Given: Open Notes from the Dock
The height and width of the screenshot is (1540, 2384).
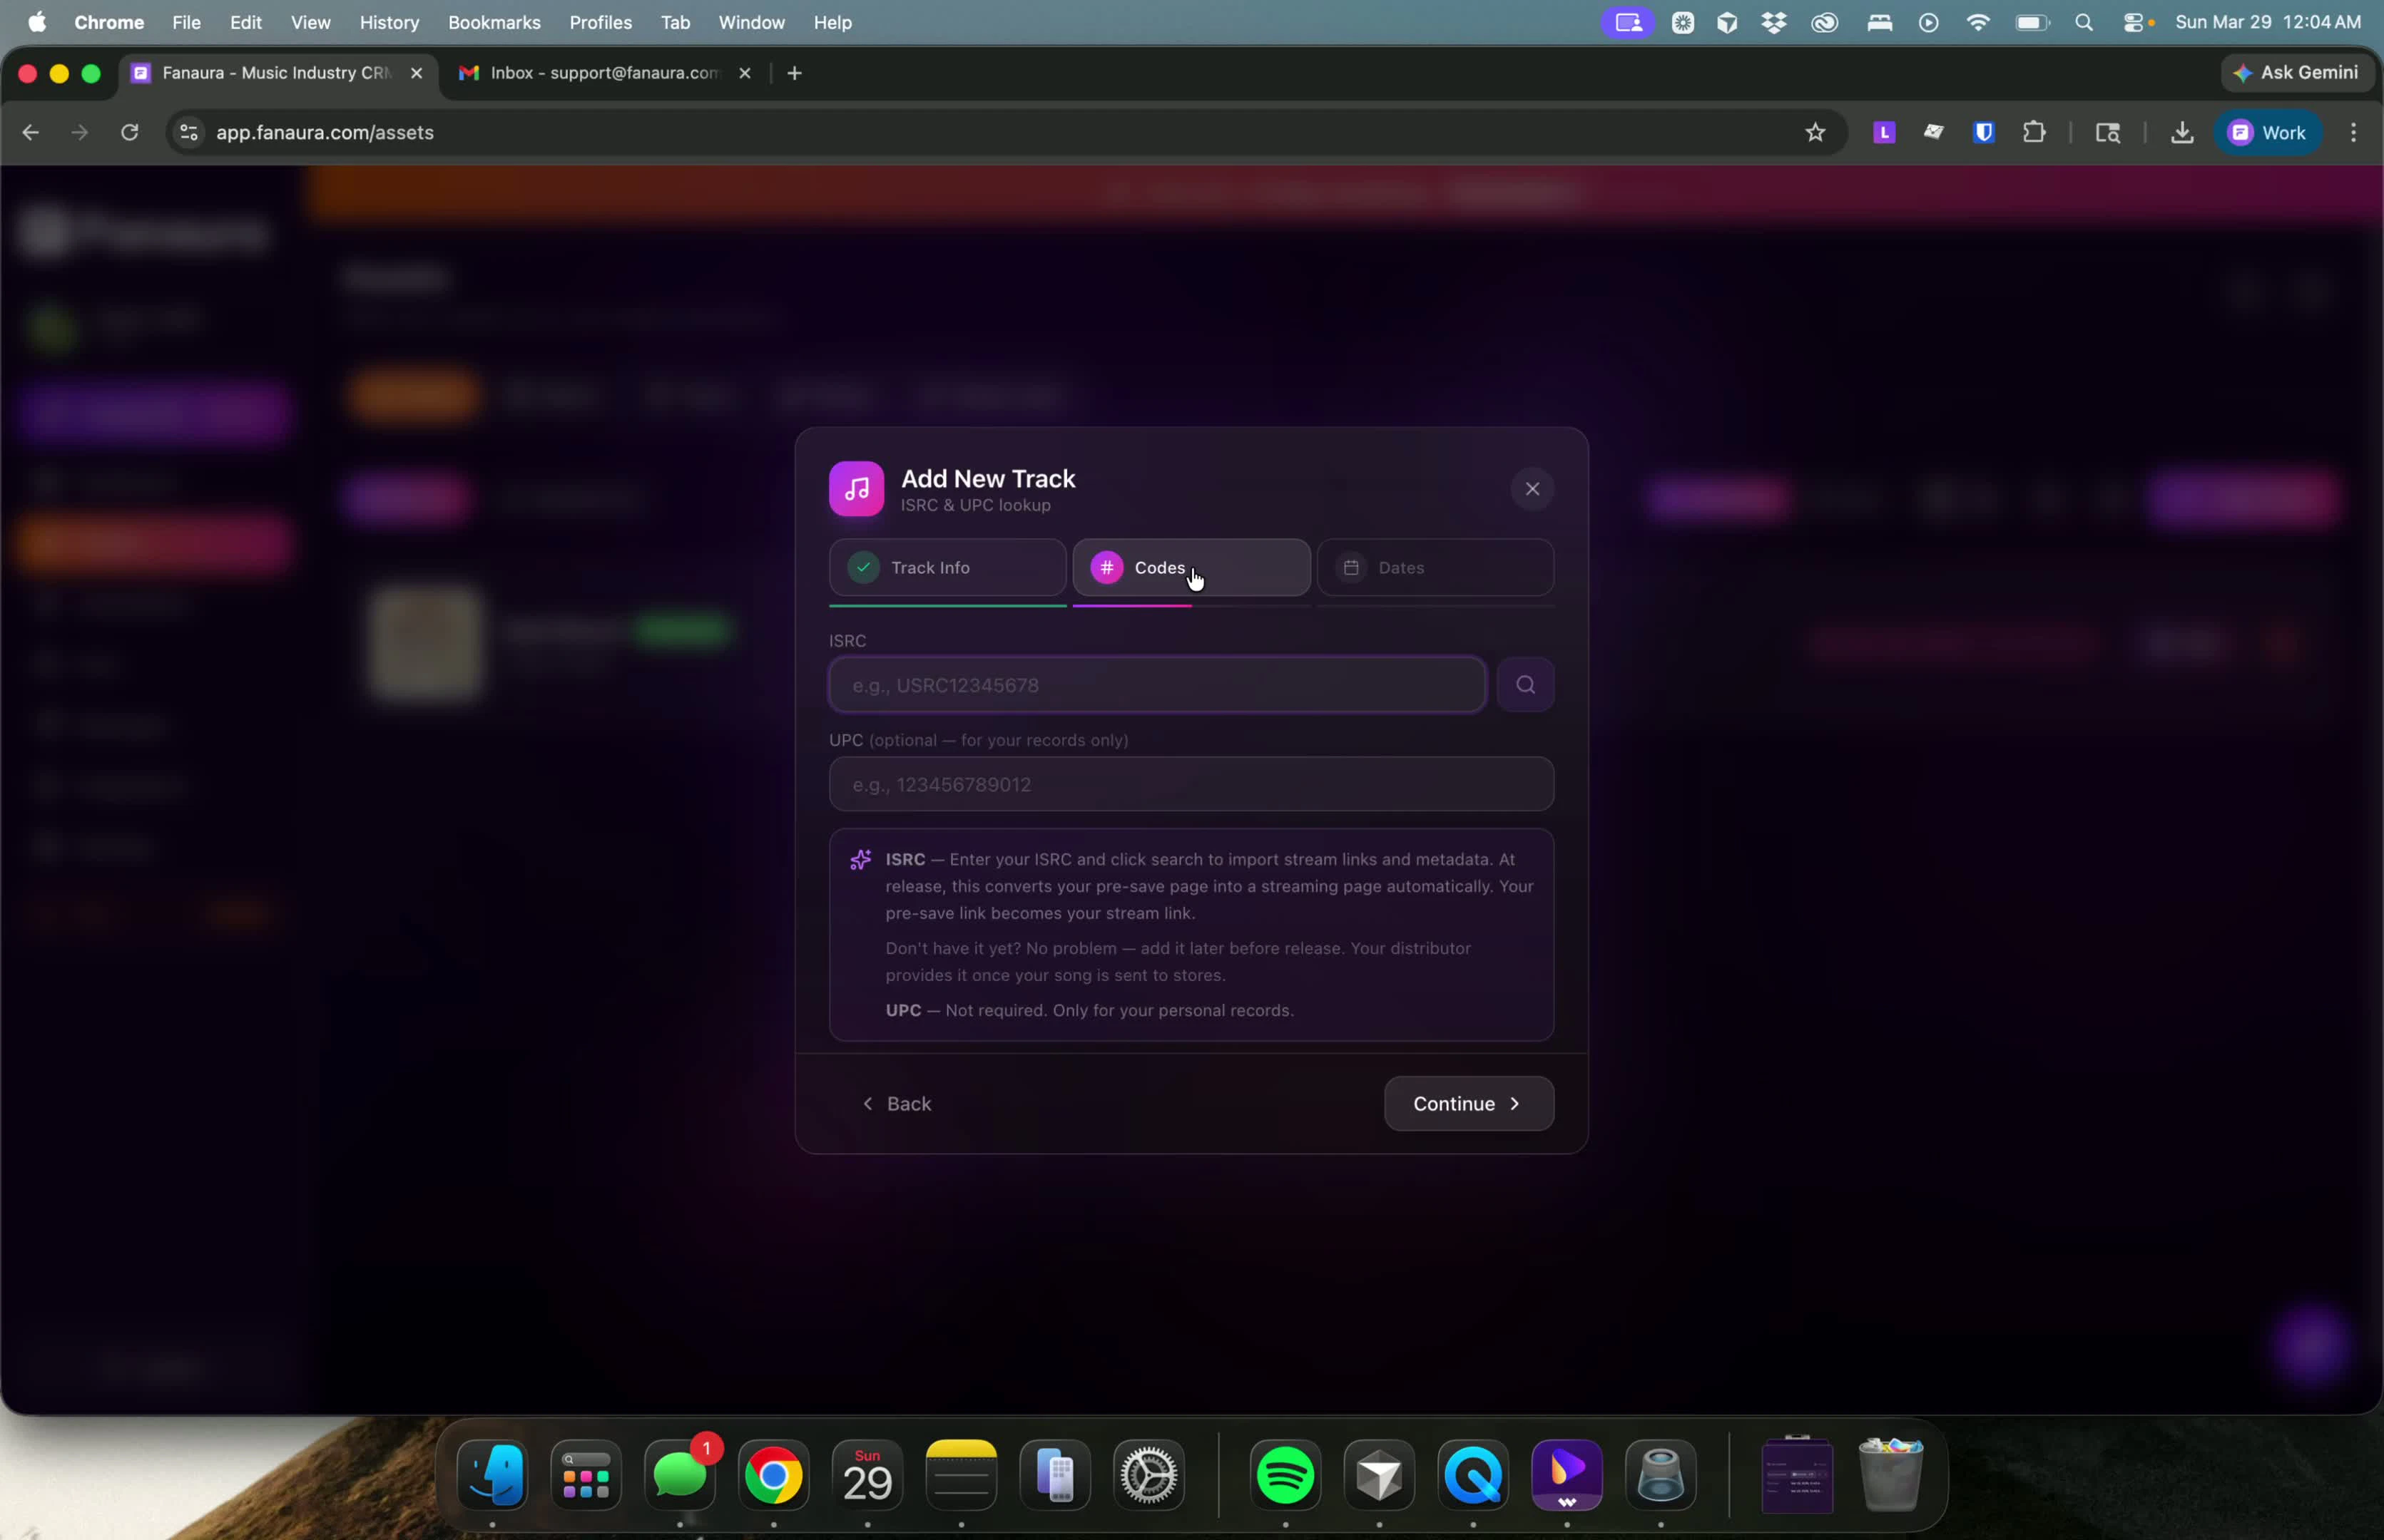Looking at the screenshot, I should click(x=962, y=1475).
